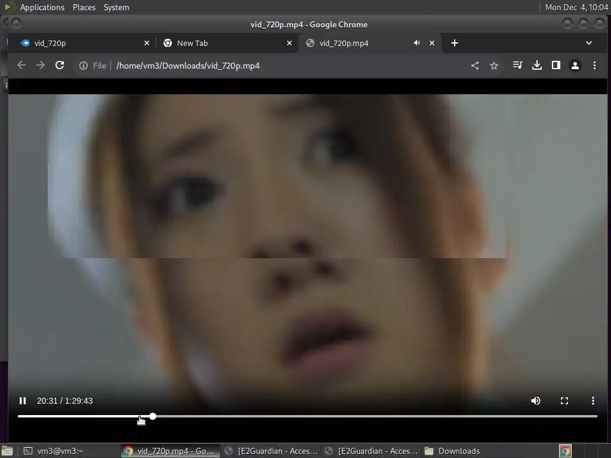Open a new browser tab
This screenshot has height=458, width=611.
pos(454,43)
